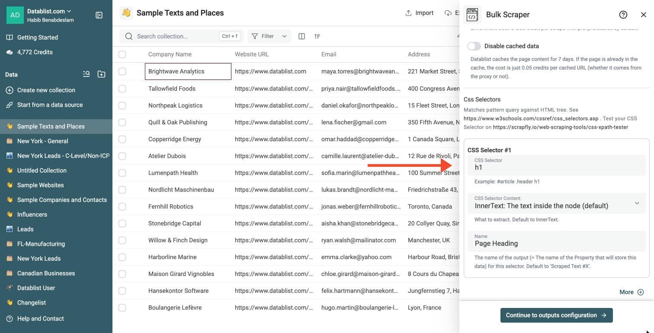Click the sort icon in toolbar
Screen dimensions: 654x333
317,36
